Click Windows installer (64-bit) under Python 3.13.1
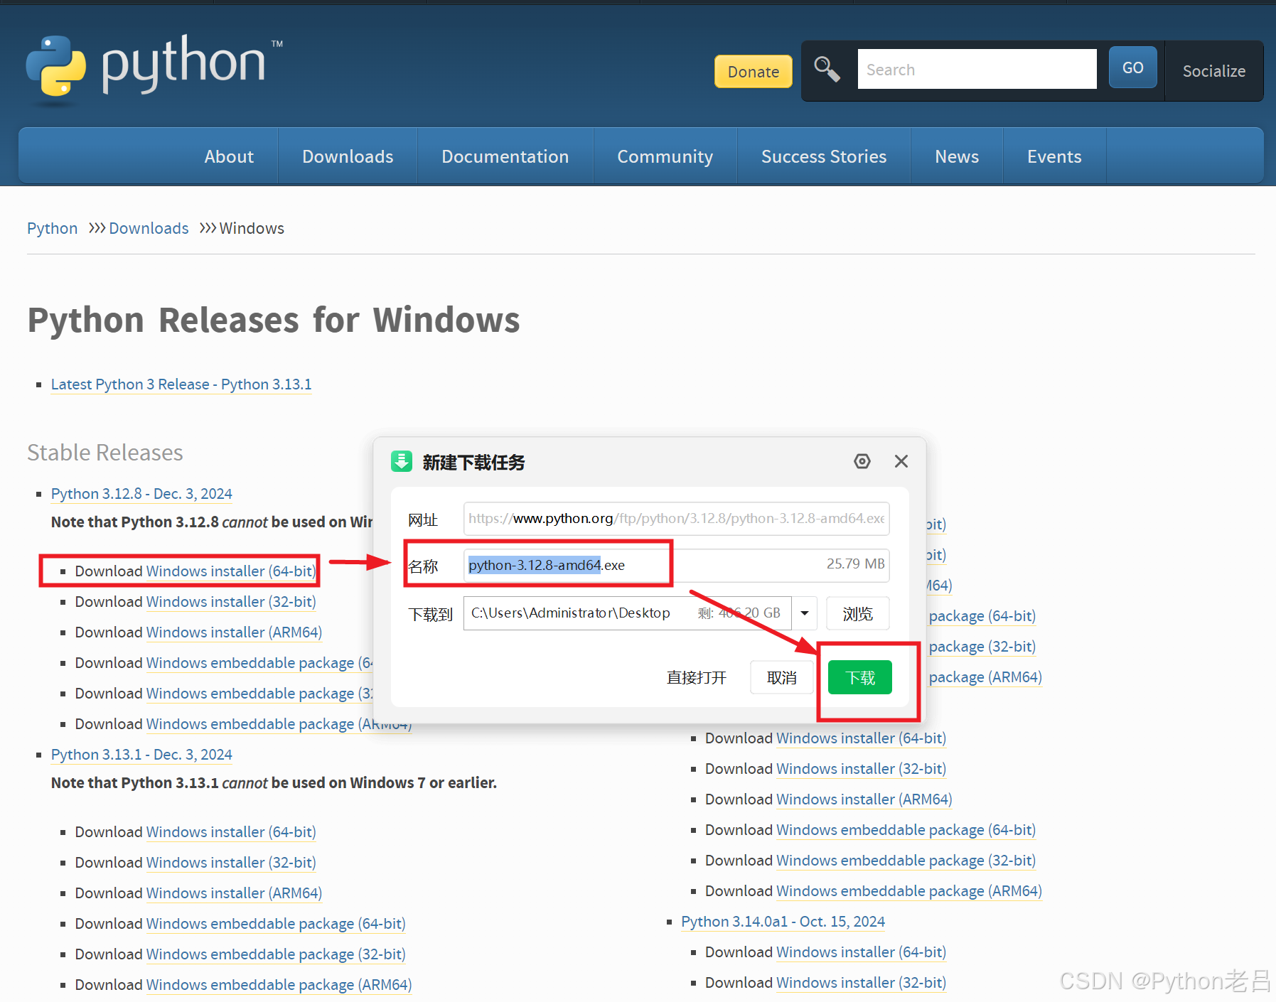The width and height of the screenshot is (1276, 1002). coord(231,832)
